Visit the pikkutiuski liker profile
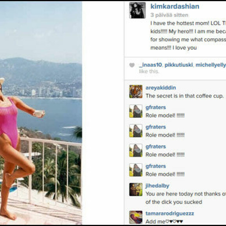This screenshot has width=226, height=226. click(179, 65)
